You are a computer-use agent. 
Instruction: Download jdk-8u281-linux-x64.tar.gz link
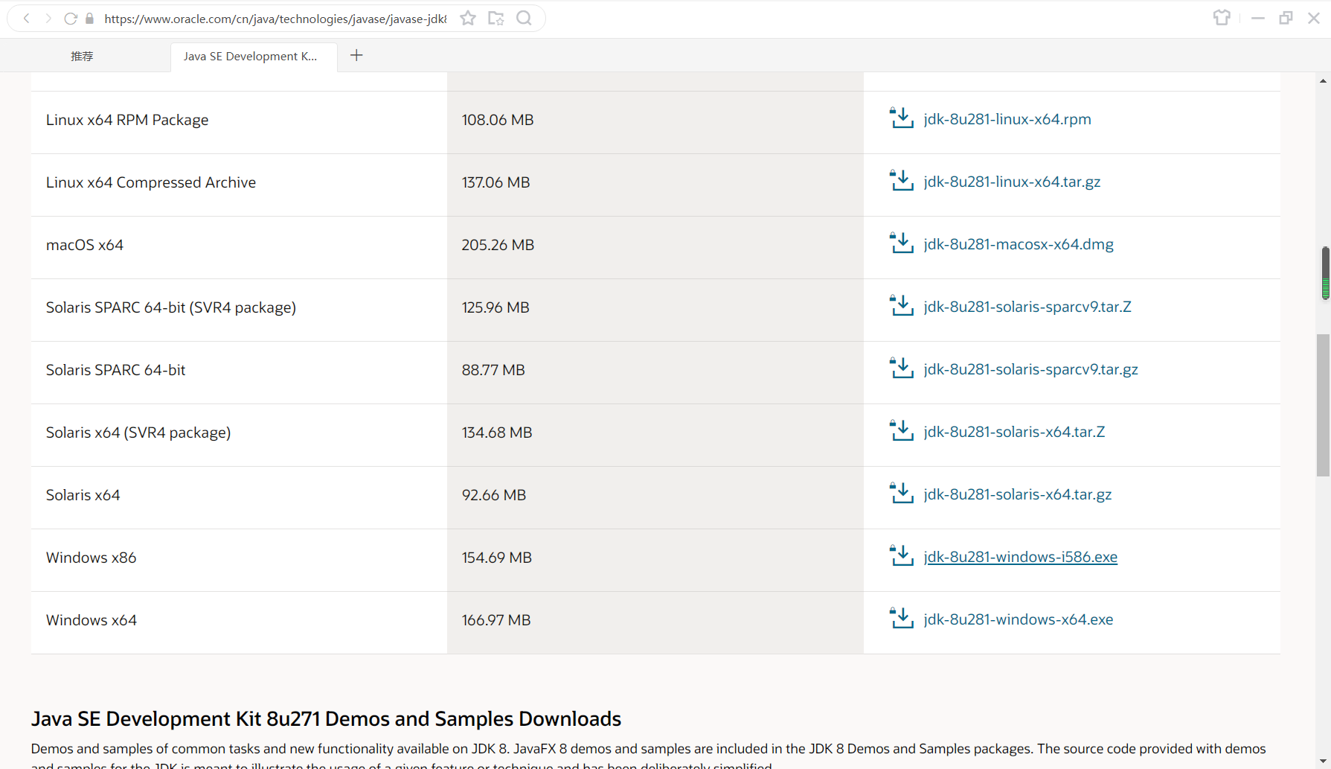[1012, 182]
